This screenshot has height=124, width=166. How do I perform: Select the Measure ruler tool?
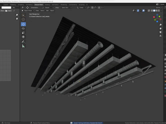tap(24, 46)
